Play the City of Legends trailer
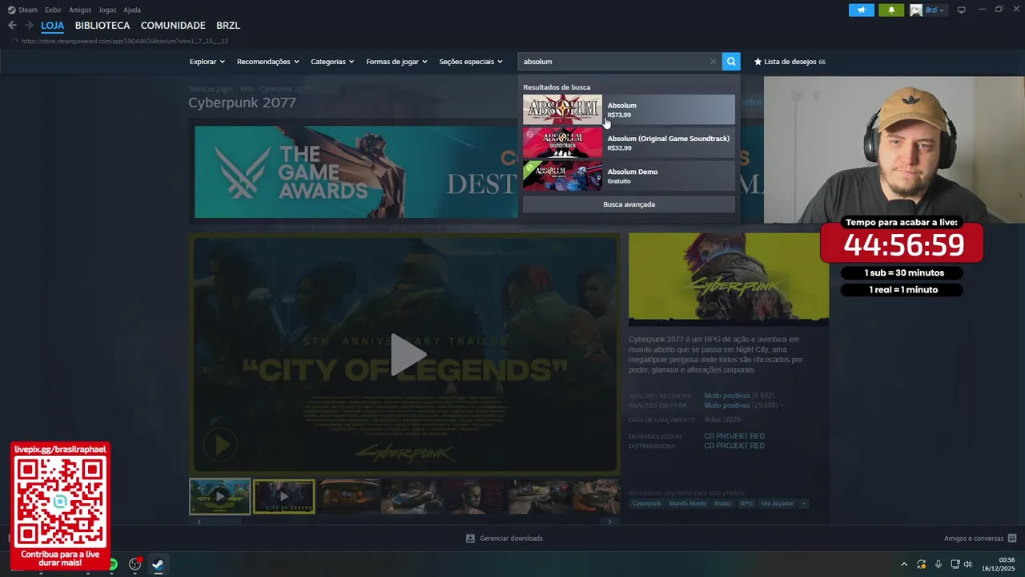This screenshot has width=1025, height=577. (x=407, y=354)
